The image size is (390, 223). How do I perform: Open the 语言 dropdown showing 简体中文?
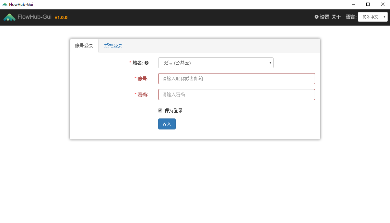click(372, 17)
